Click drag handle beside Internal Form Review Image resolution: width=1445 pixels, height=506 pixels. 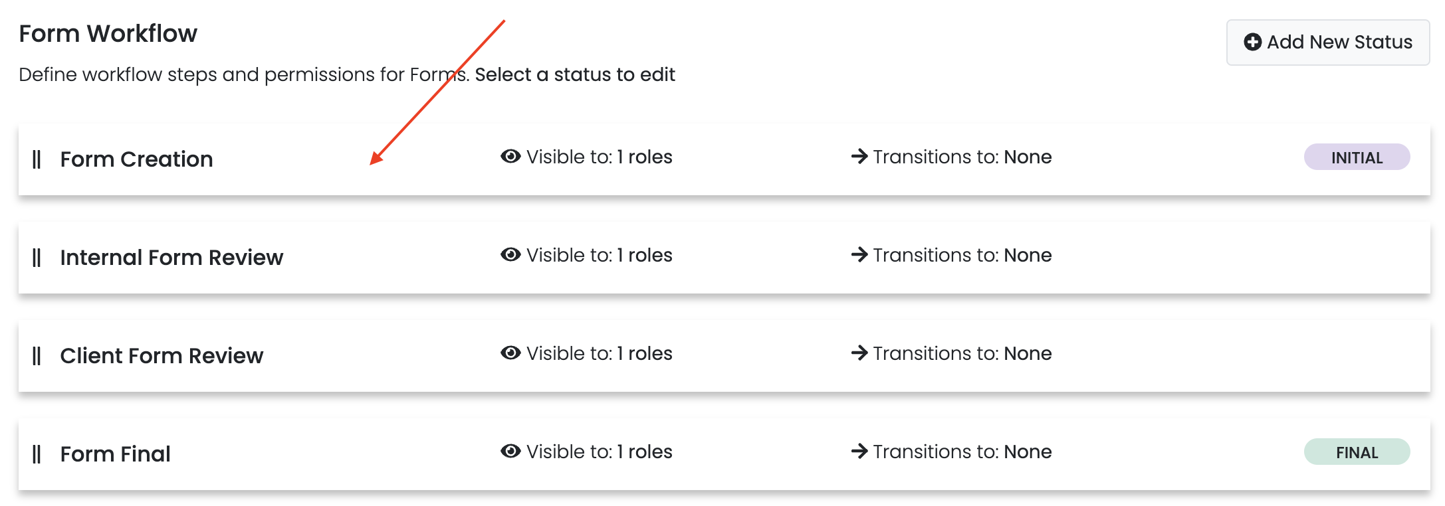click(37, 258)
